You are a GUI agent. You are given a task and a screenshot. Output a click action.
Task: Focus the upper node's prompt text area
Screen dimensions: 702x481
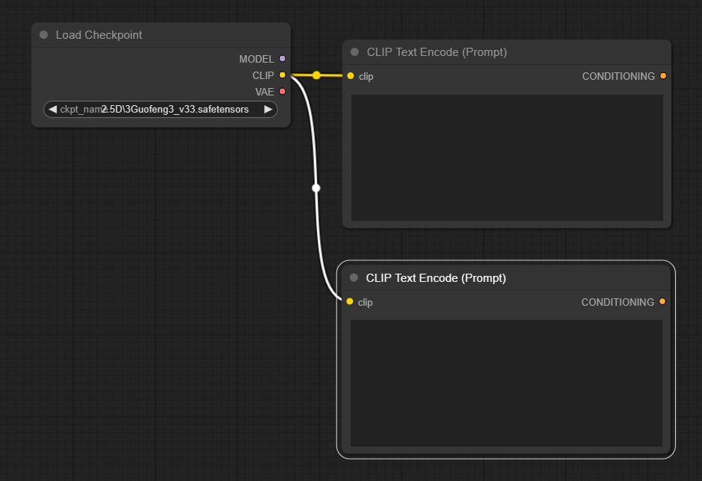point(507,157)
